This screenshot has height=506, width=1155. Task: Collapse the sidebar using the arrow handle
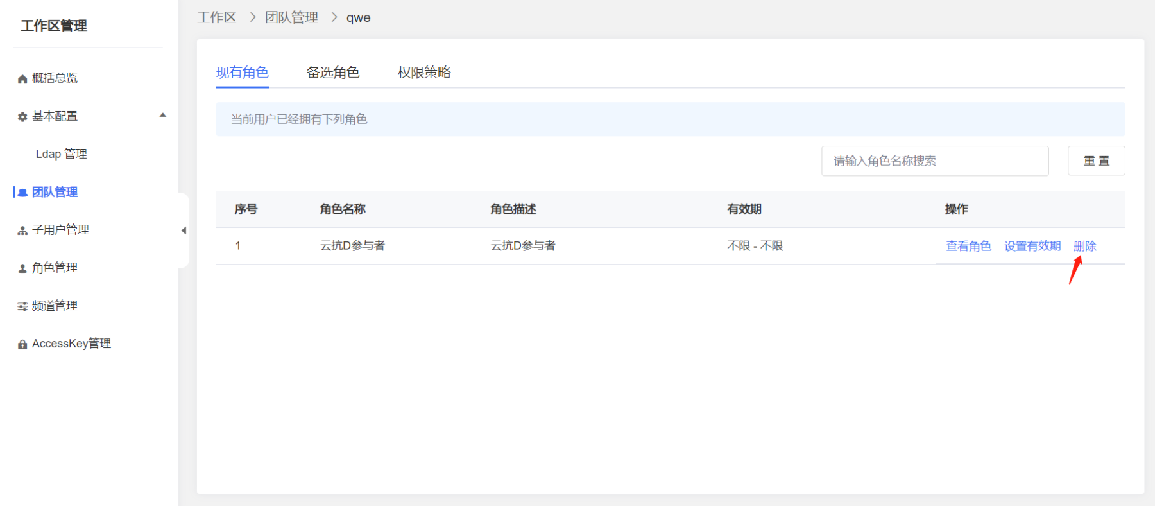pos(184,231)
